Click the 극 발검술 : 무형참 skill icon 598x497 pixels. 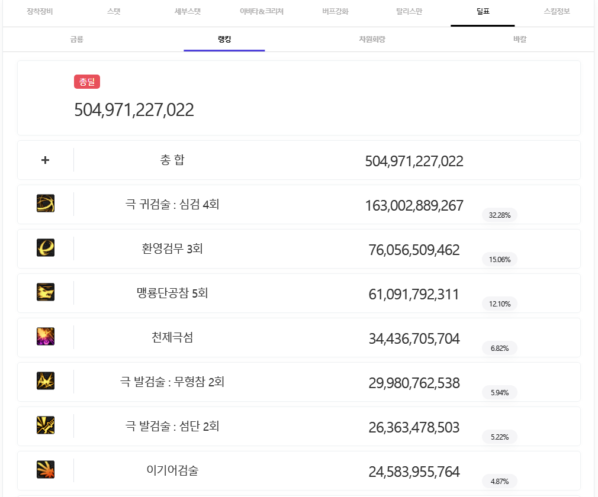(46, 381)
